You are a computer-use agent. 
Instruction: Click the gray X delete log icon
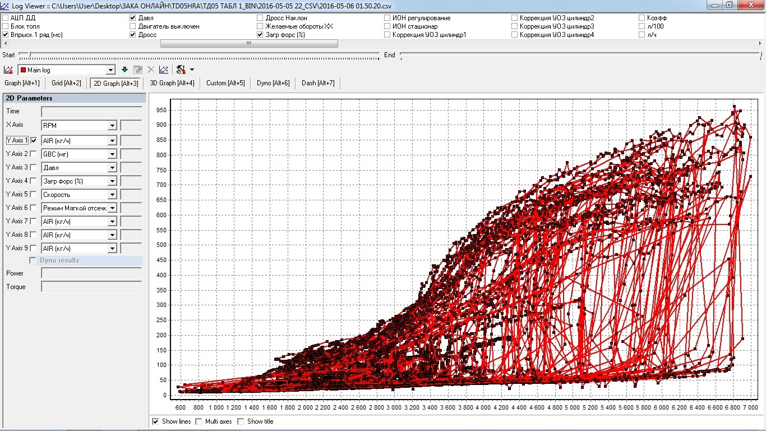coord(151,70)
